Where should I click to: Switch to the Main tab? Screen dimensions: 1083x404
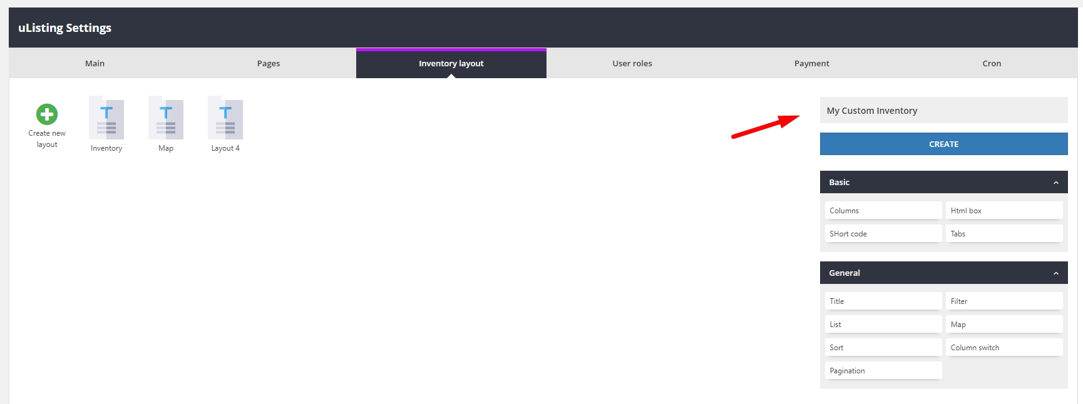pyautogui.click(x=95, y=63)
